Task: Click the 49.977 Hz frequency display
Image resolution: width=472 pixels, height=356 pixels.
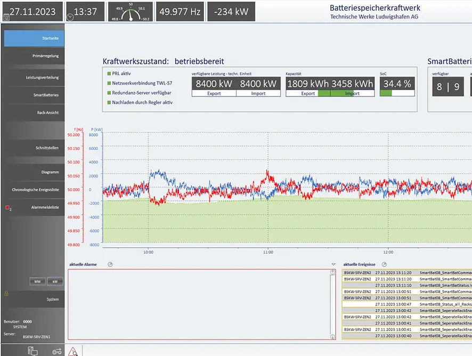Action: 180,11
